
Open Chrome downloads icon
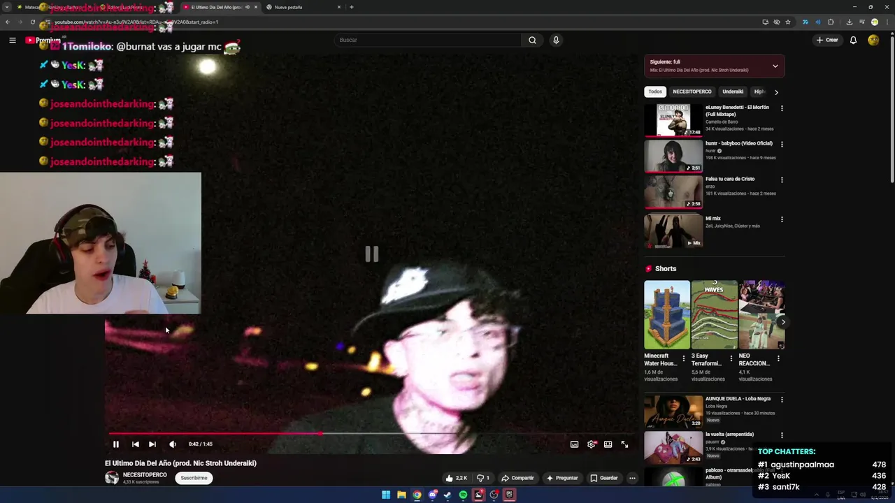point(849,22)
